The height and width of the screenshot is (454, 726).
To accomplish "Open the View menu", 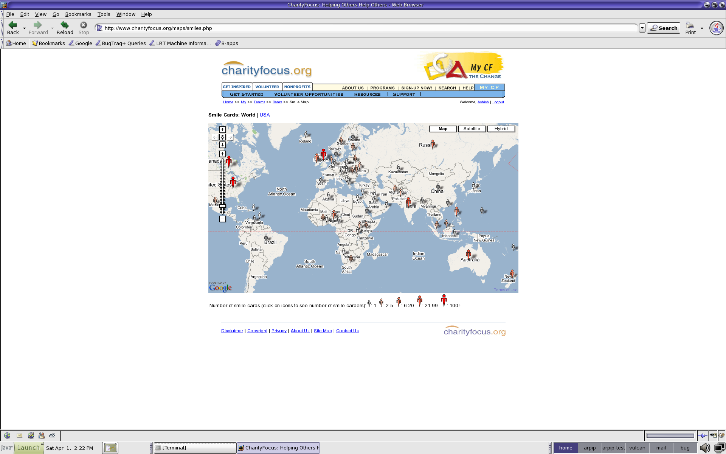I will (40, 14).
